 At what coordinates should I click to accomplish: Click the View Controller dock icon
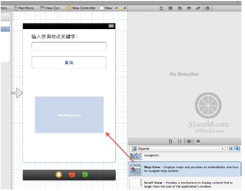[x=59, y=175]
